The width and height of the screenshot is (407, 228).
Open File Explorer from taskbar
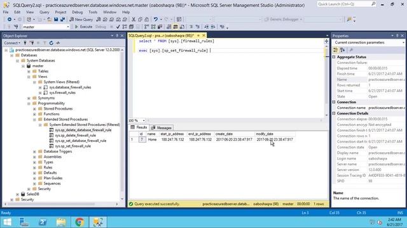coord(62,222)
